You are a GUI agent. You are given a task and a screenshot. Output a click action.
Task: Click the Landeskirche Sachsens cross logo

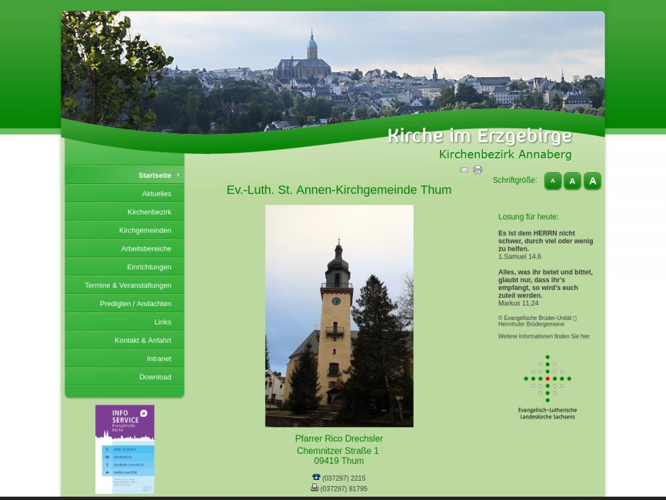click(547, 379)
